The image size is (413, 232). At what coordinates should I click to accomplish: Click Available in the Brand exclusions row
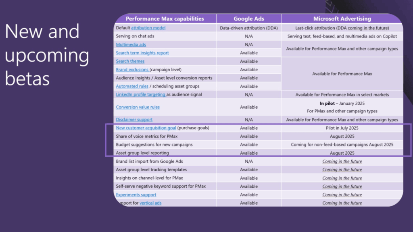[249, 70]
